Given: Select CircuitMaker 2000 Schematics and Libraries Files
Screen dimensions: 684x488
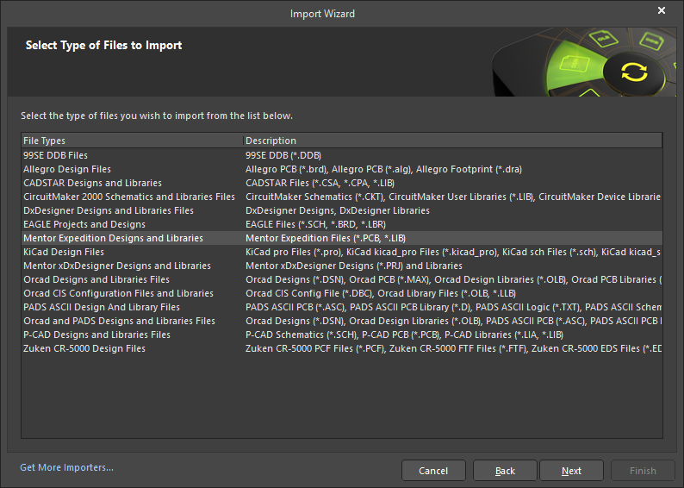Looking at the screenshot, I should [x=128, y=197].
